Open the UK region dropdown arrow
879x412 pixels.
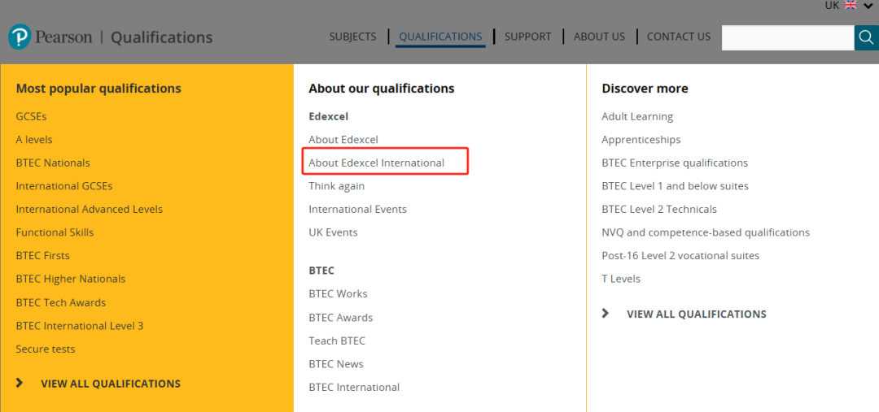coord(869,5)
